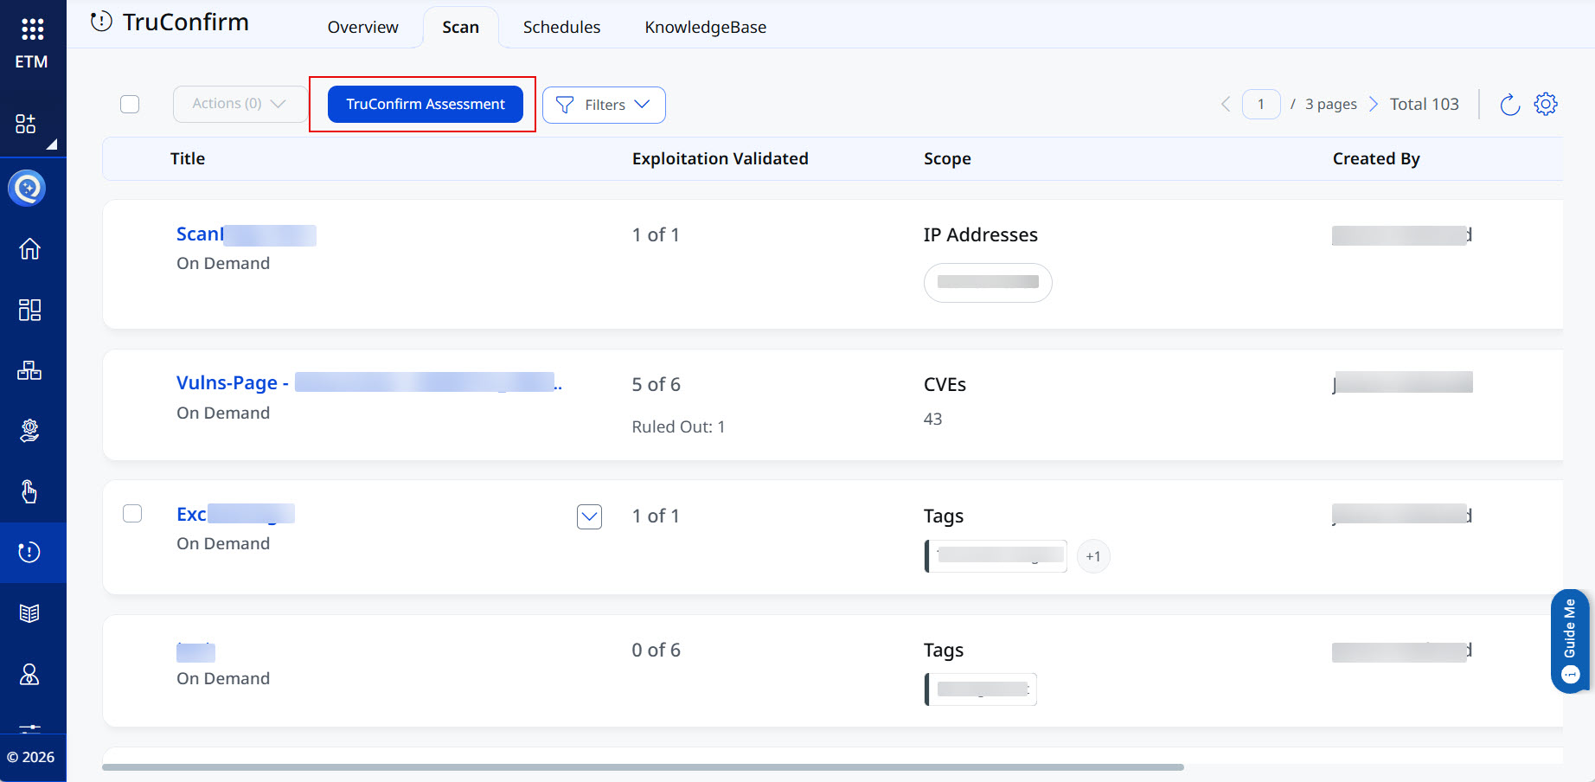Click the 'Ruled Out: 1' text
This screenshot has height=782, width=1595.
679,426
